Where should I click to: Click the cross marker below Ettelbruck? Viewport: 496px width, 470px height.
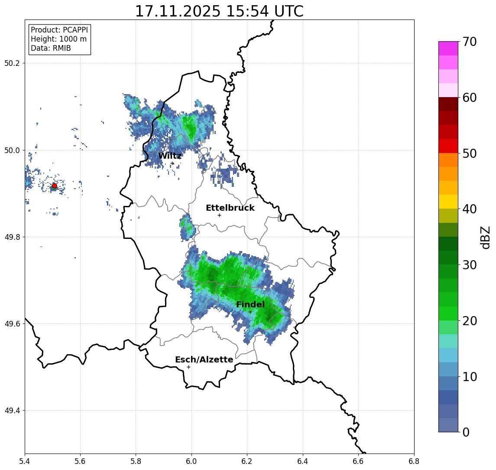(219, 215)
